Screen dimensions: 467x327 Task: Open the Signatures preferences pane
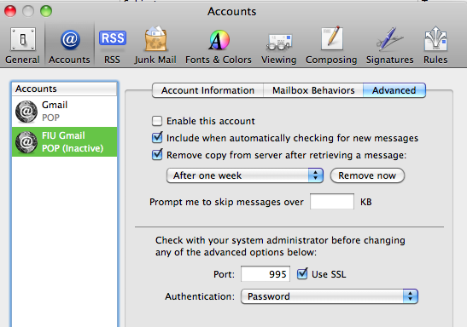(389, 45)
